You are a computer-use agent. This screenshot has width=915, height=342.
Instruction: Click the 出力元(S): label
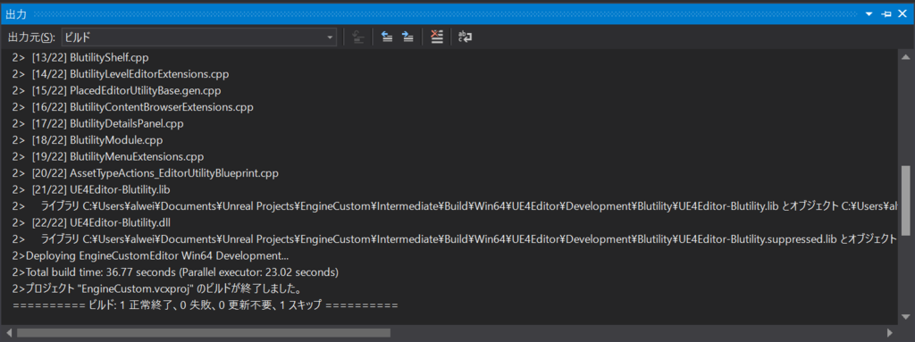32,38
